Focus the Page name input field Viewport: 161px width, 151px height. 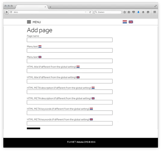click(70, 40)
